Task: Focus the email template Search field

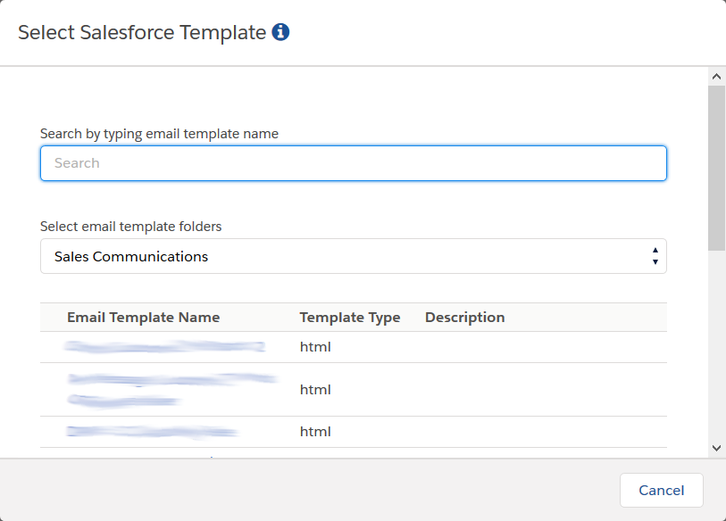Action: point(354,163)
